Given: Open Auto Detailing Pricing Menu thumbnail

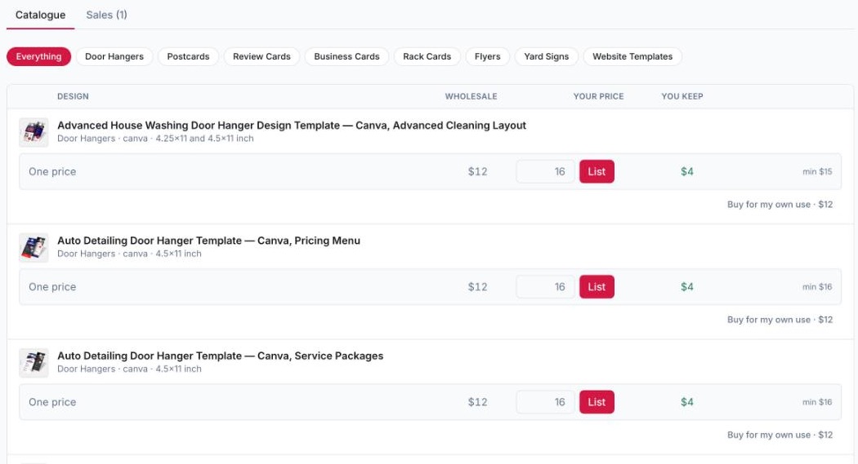Looking at the screenshot, I should (34, 248).
